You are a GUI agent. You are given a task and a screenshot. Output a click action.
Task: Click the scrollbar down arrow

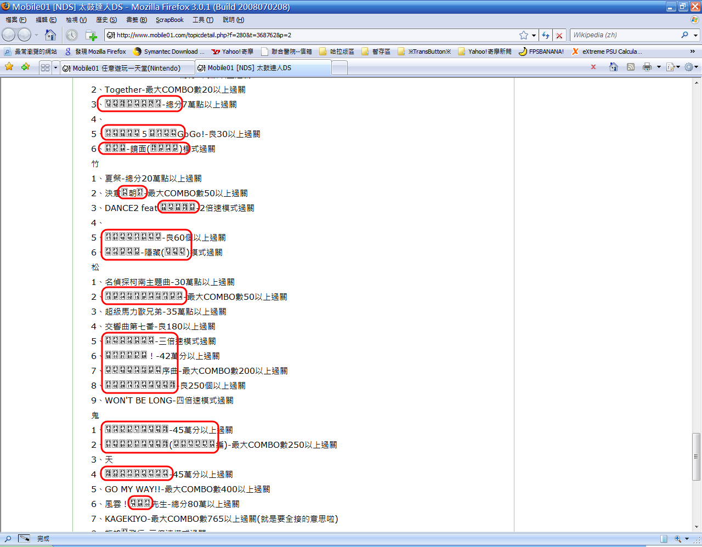click(x=697, y=527)
